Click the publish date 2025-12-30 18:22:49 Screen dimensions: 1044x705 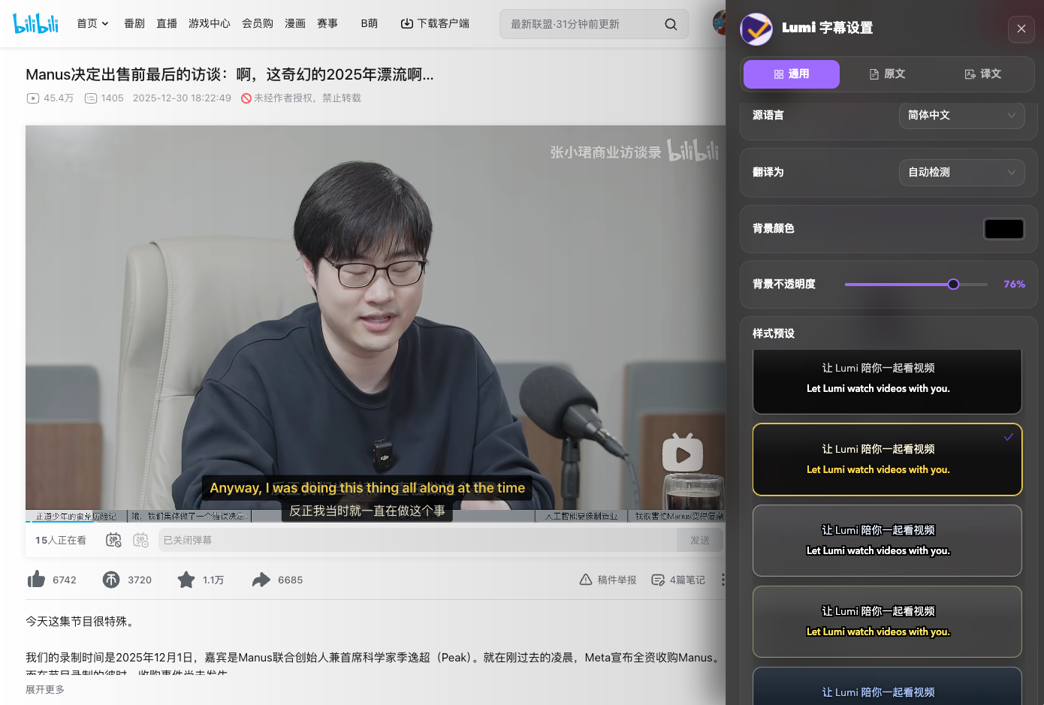182,98
